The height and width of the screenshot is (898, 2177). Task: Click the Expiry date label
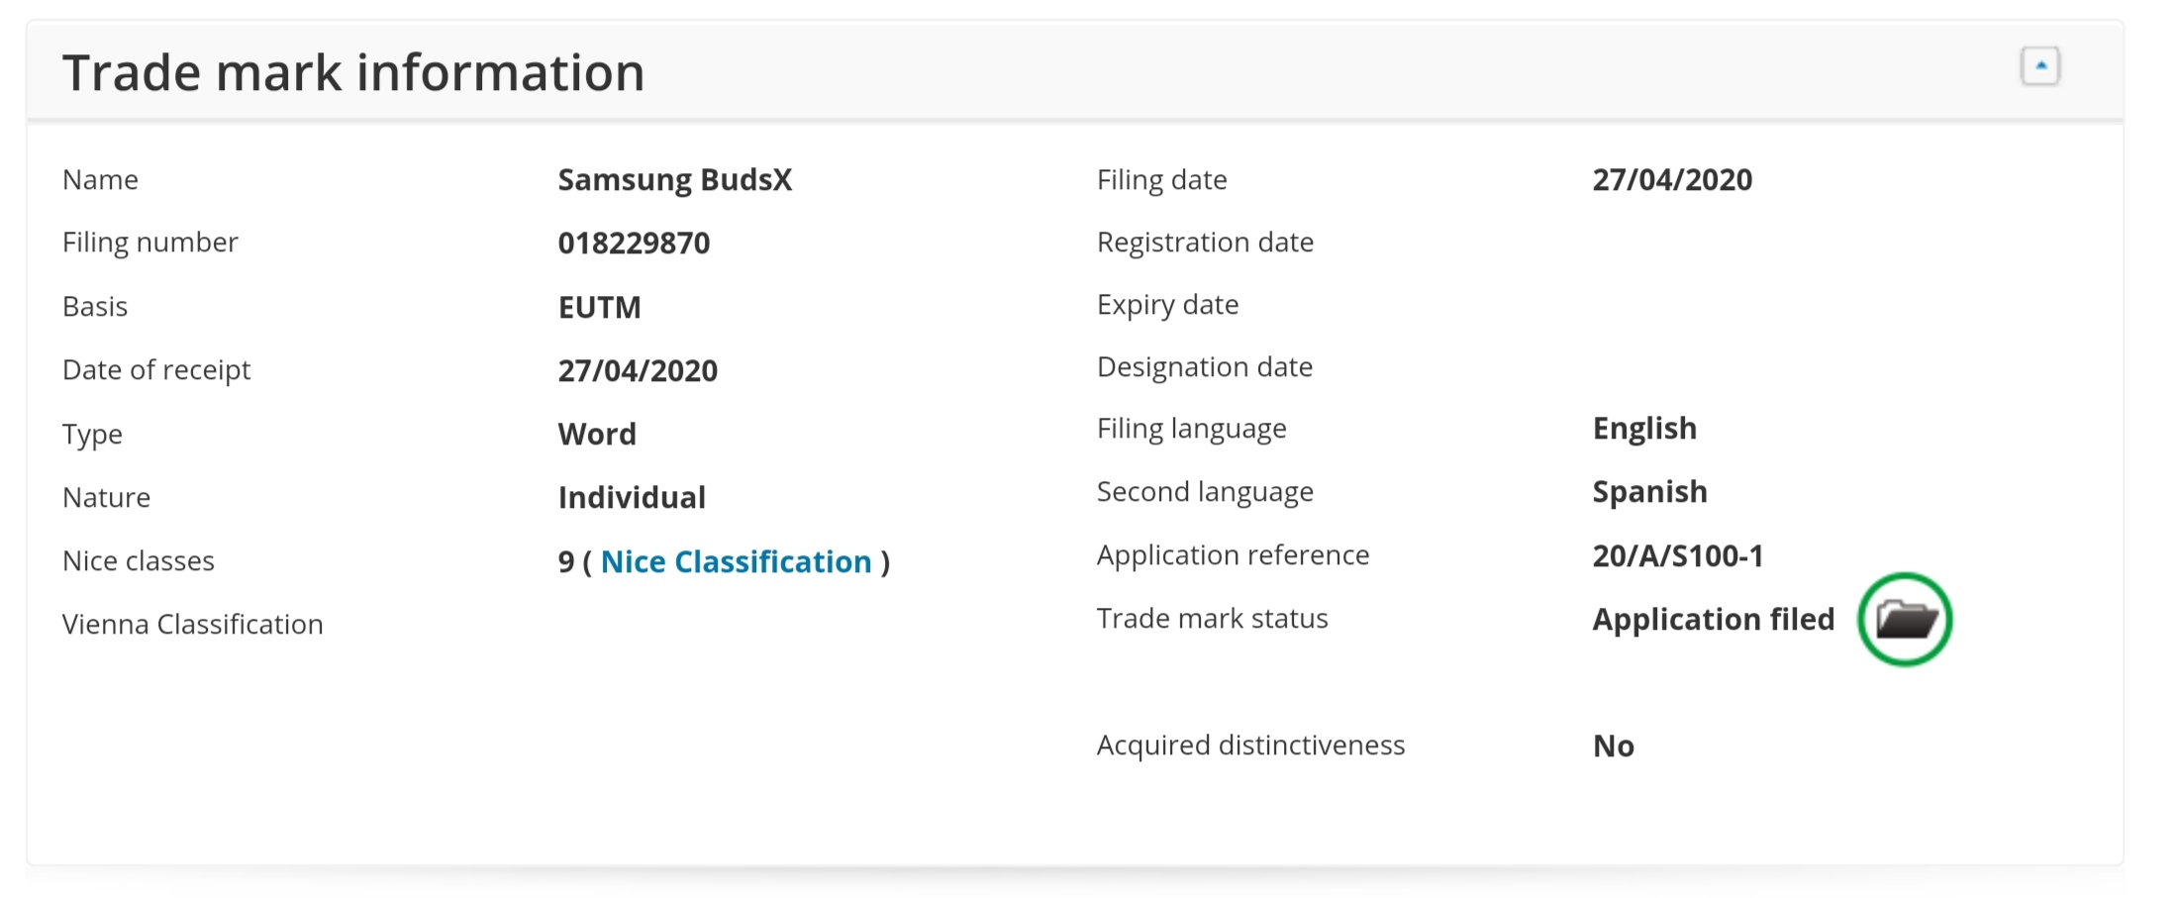click(x=1167, y=305)
